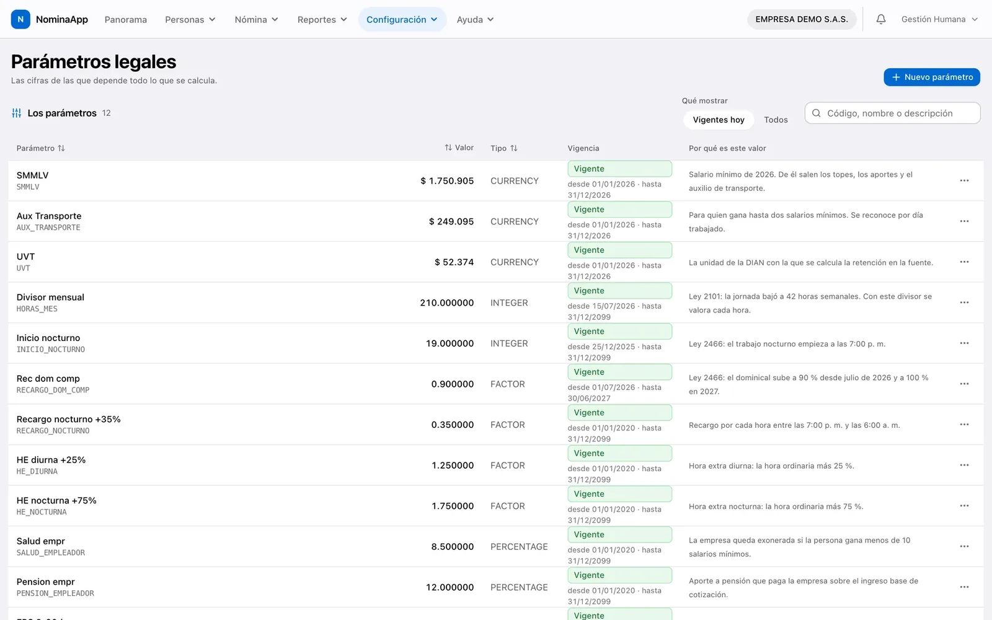The width and height of the screenshot is (992, 620).
Task: Open row actions menu for SMMLV
Action: coord(964,180)
